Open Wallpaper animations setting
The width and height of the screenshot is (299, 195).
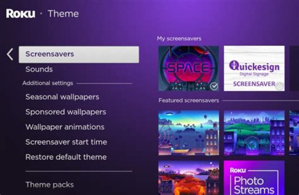click(65, 127)
